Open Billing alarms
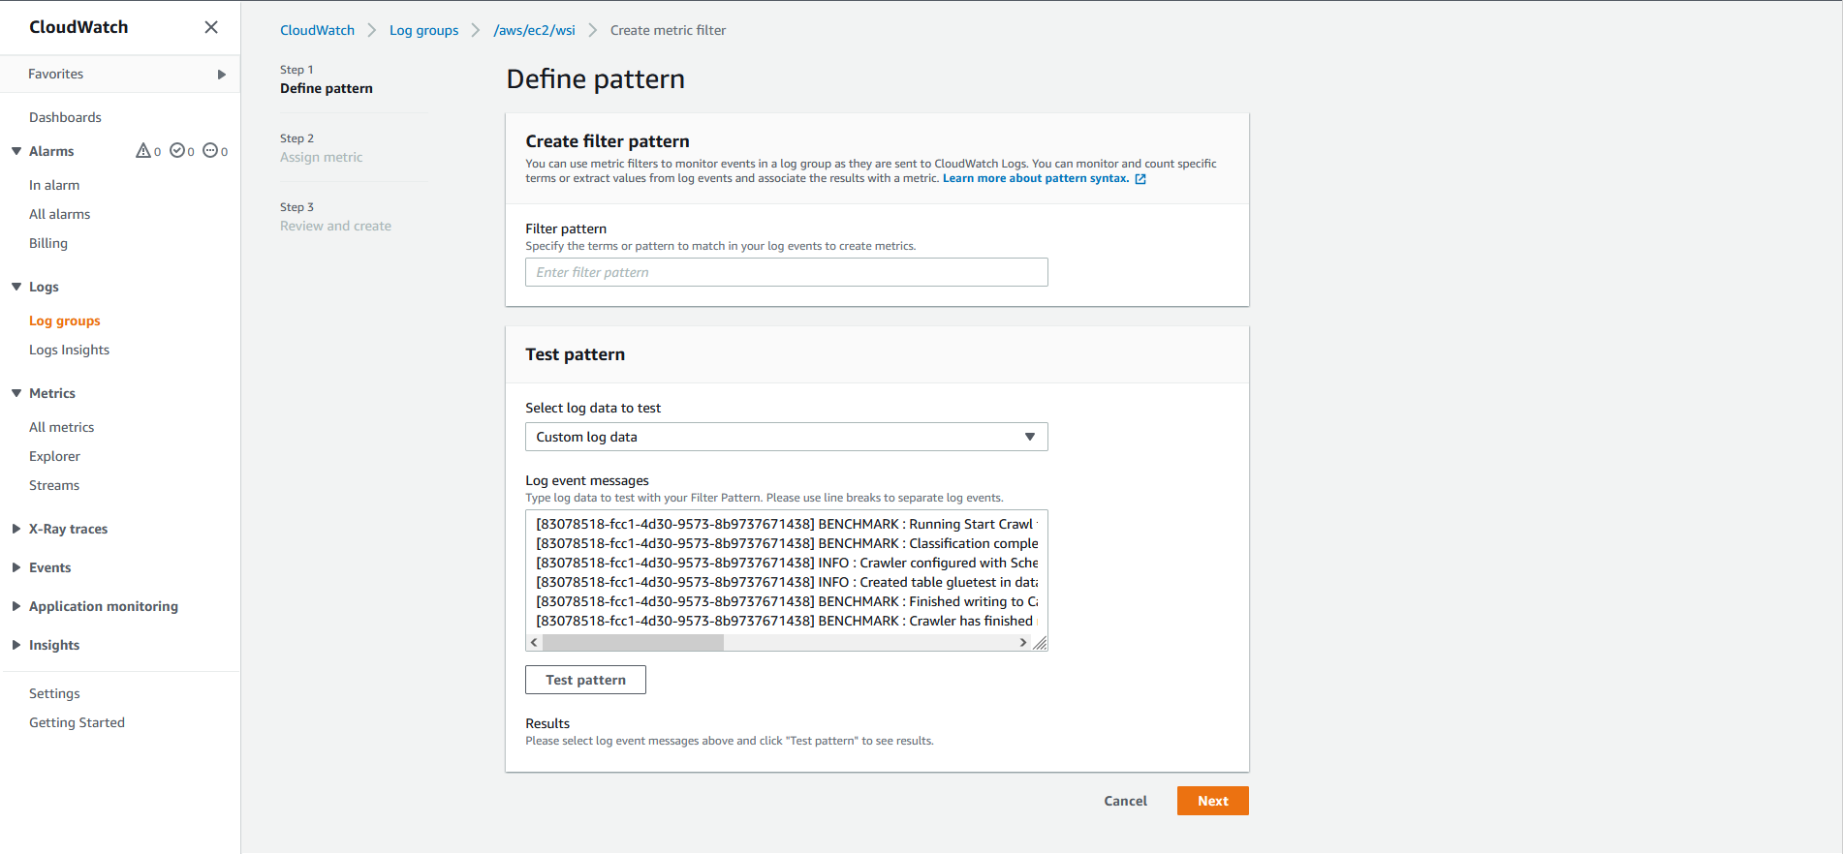This screenshot has height=854, width=1843. tap(48, 243)
